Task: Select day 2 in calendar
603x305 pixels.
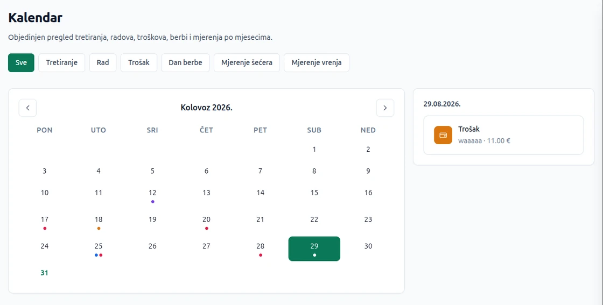Action: click(x=368, y=150)
